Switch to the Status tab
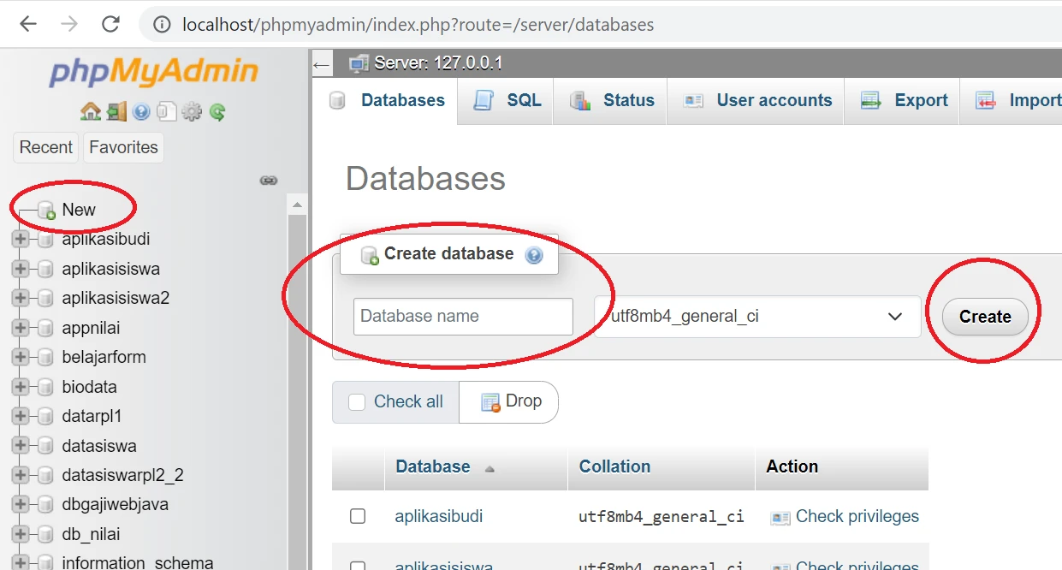 627,100
